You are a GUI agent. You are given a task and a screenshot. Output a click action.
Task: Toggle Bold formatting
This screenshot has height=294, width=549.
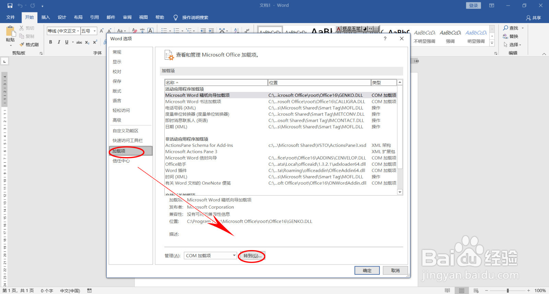point(51,42)
